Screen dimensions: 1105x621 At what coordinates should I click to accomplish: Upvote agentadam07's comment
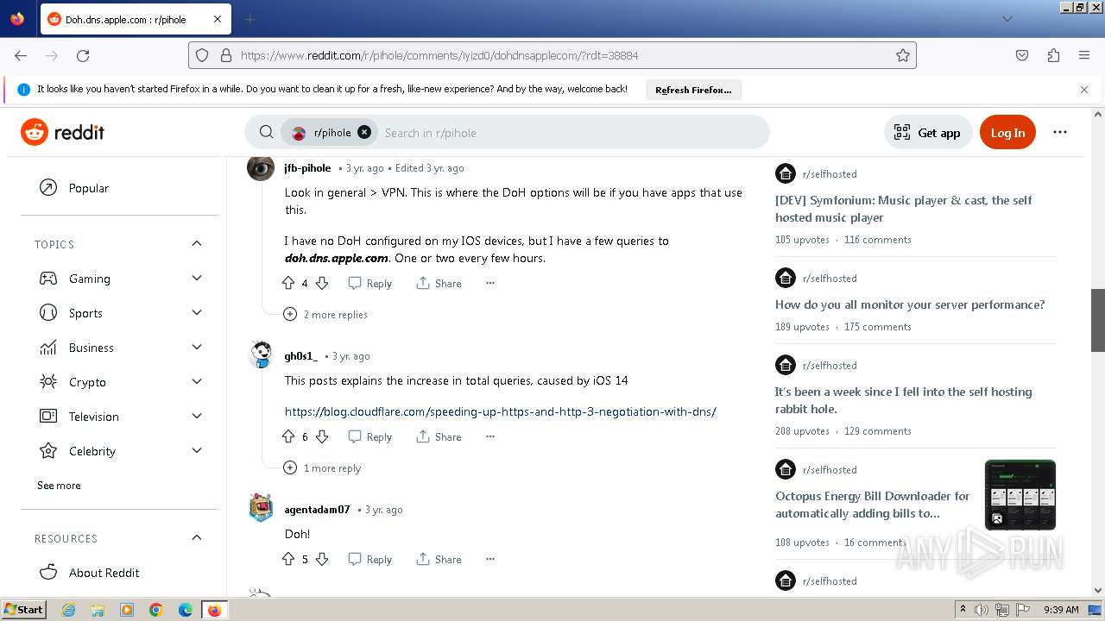point(288,559)
